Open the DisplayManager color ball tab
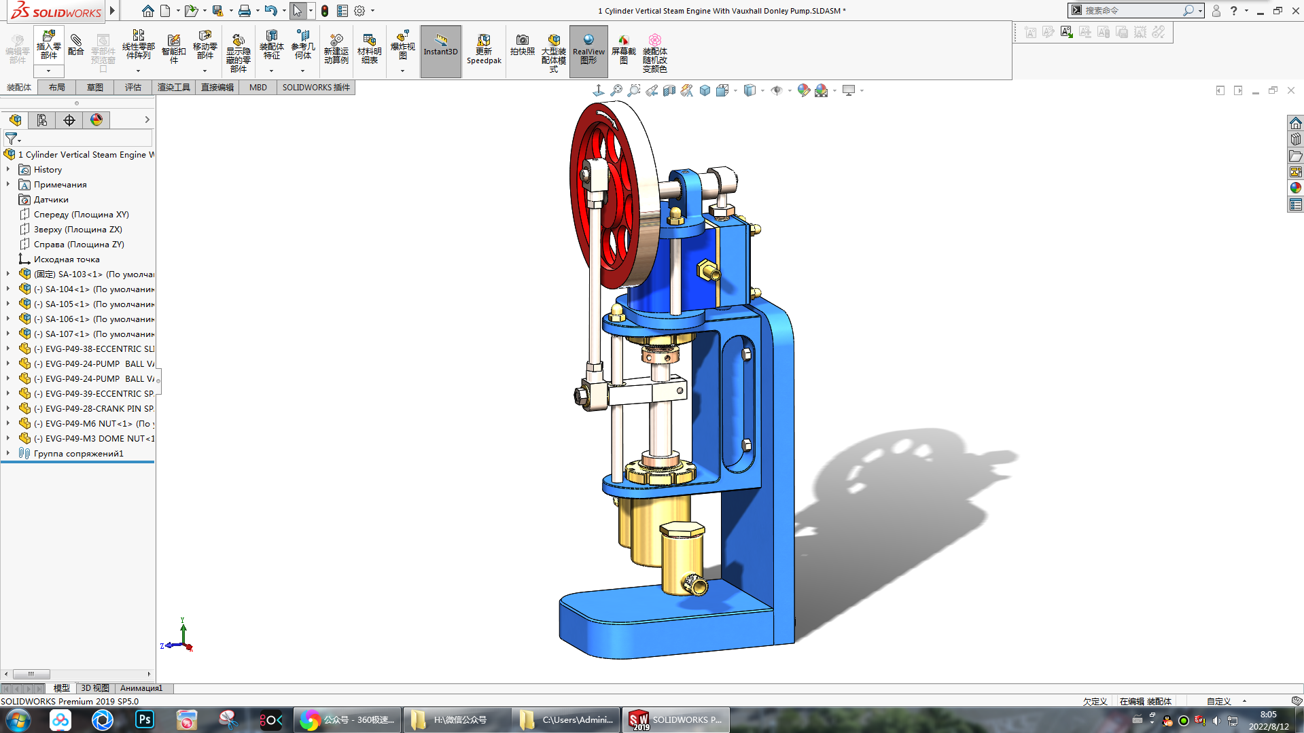The image size is (1304, 733). pos(96,120)
